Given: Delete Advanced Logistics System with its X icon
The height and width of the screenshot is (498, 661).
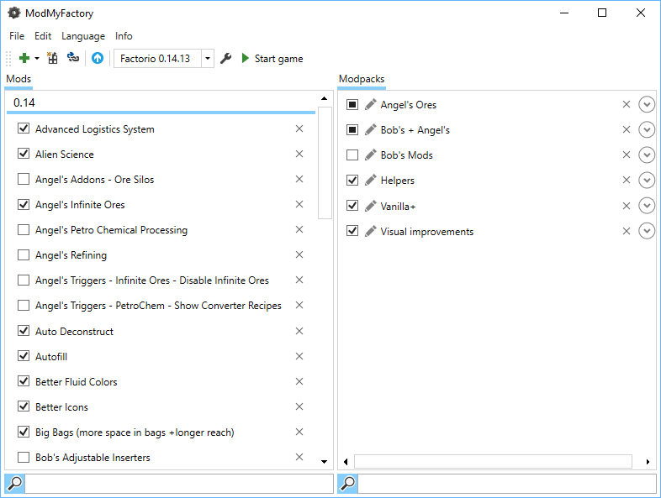Looking at the screenshot, I should (299, 128).
